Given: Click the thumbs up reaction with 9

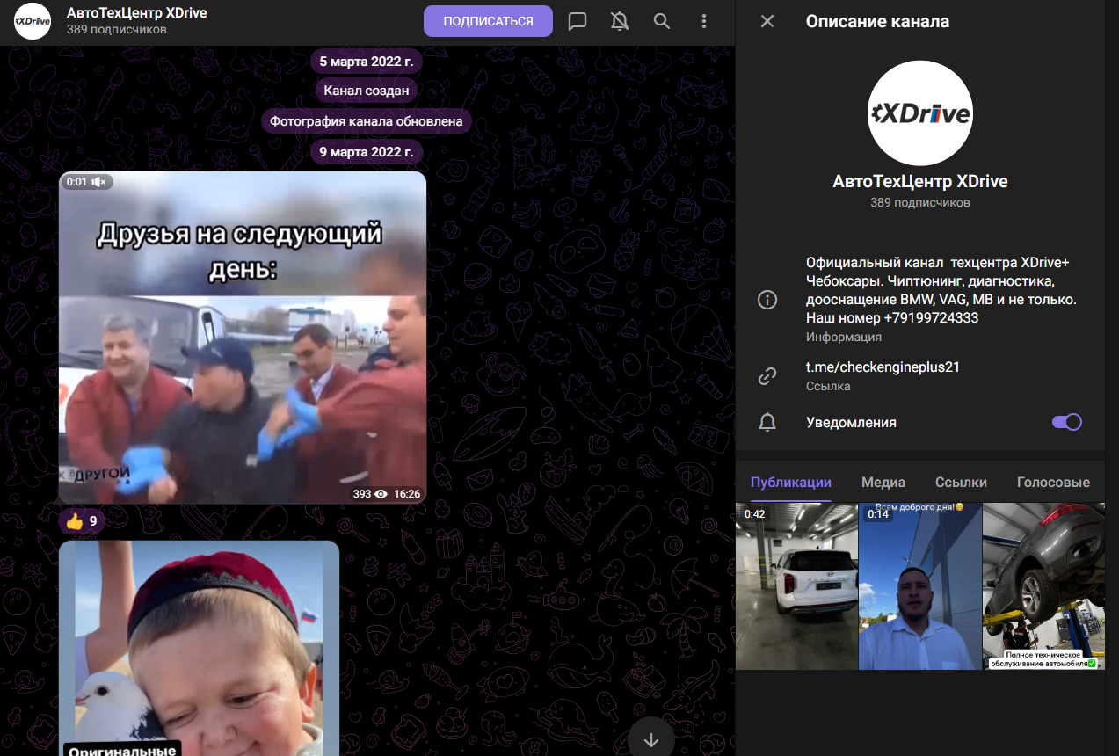Looking at the screenshot, I should click(82, 522).
